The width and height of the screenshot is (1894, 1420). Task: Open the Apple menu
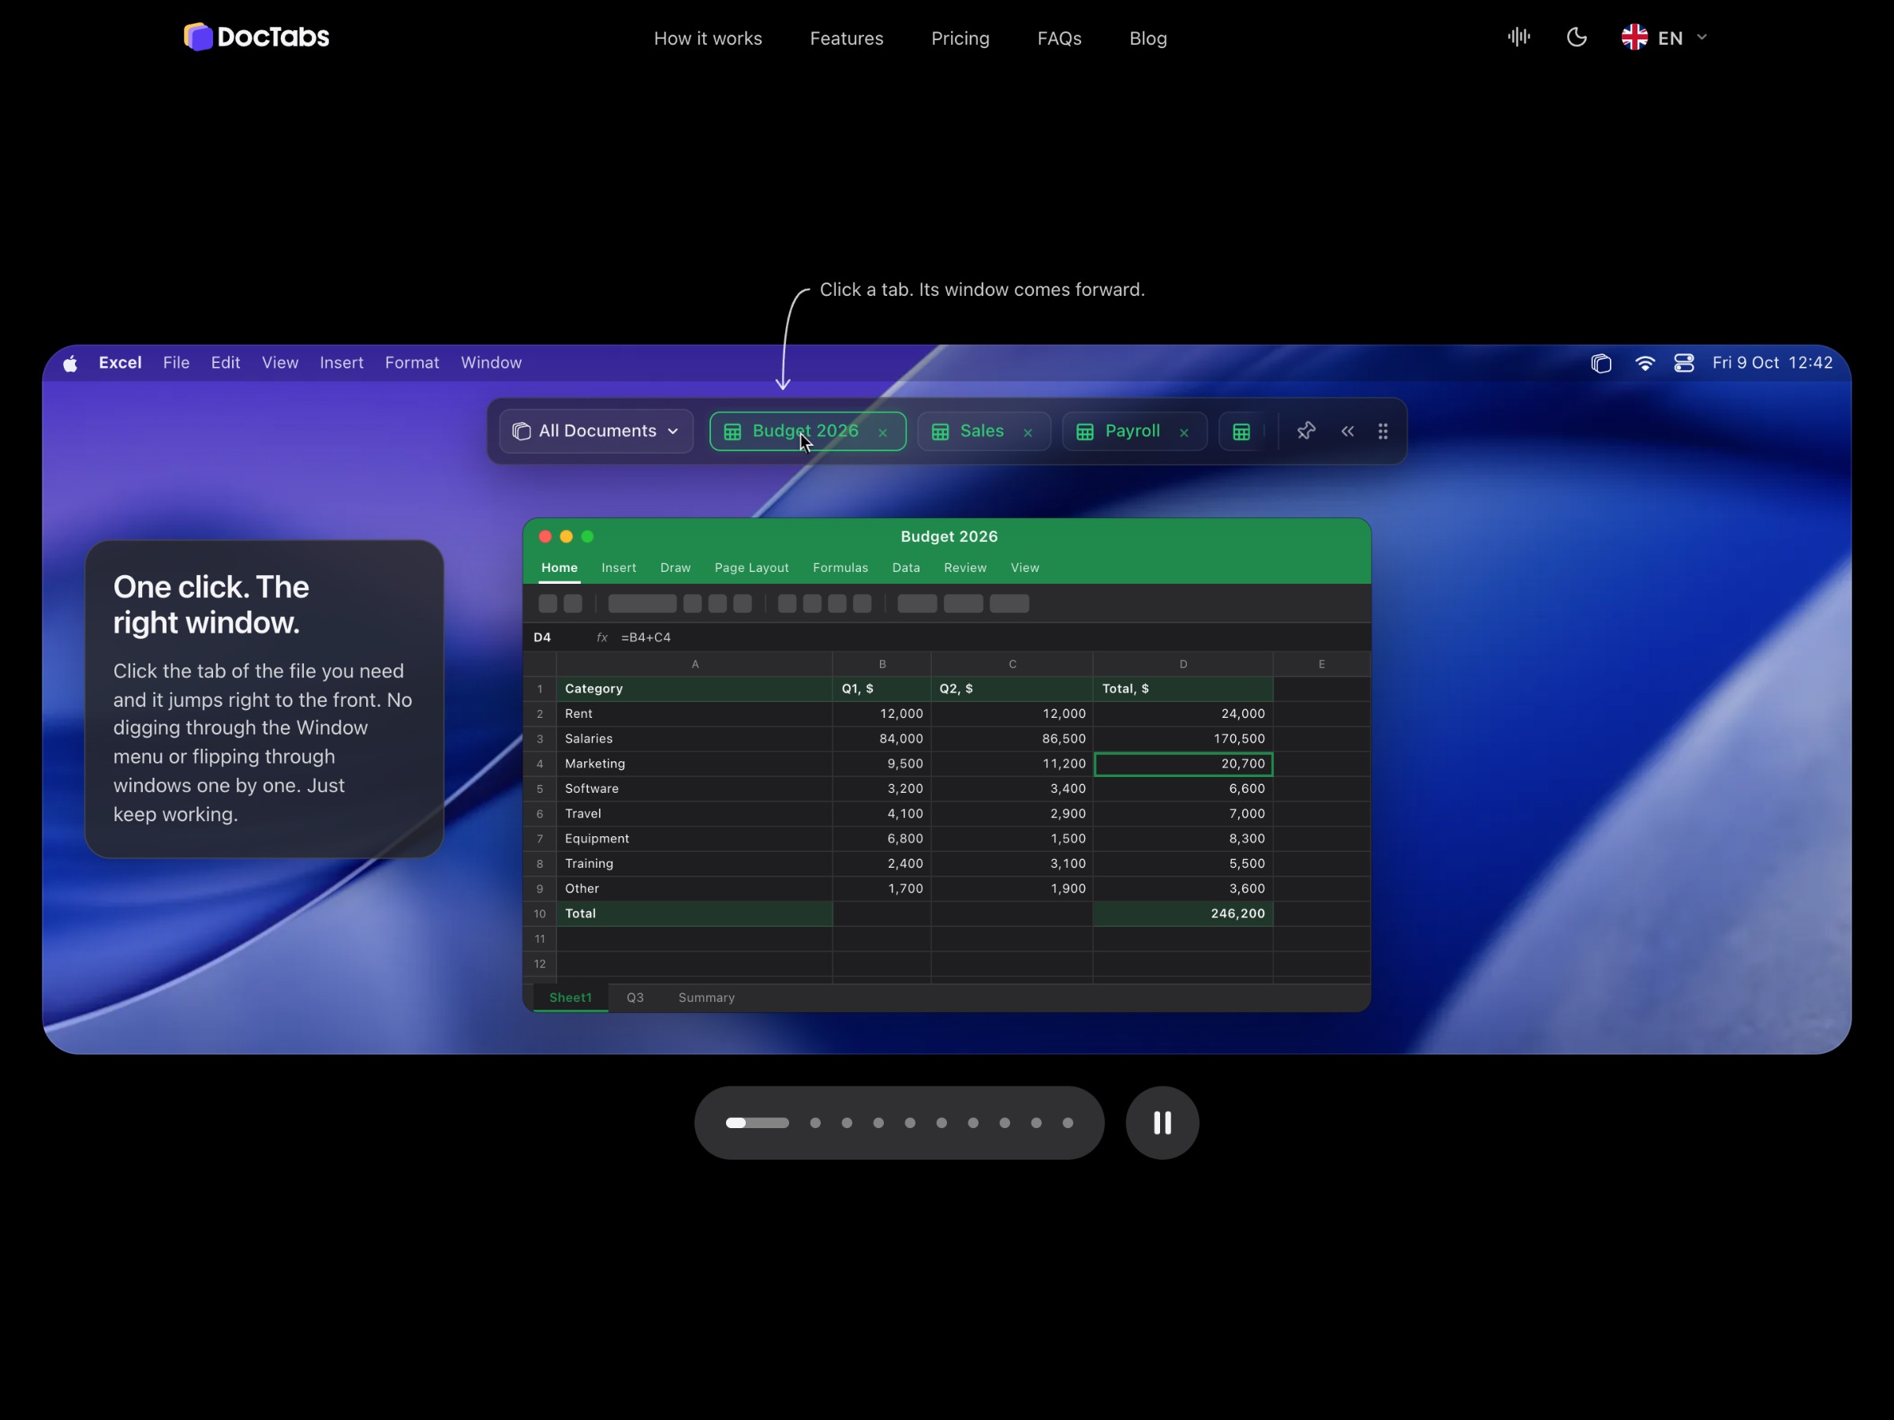(70, 363)
